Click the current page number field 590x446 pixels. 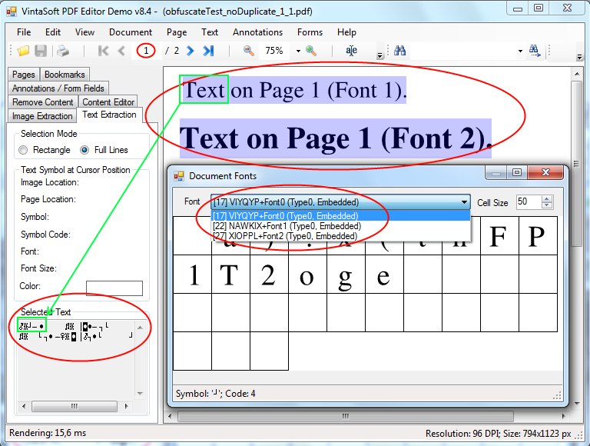click(146, 51)
